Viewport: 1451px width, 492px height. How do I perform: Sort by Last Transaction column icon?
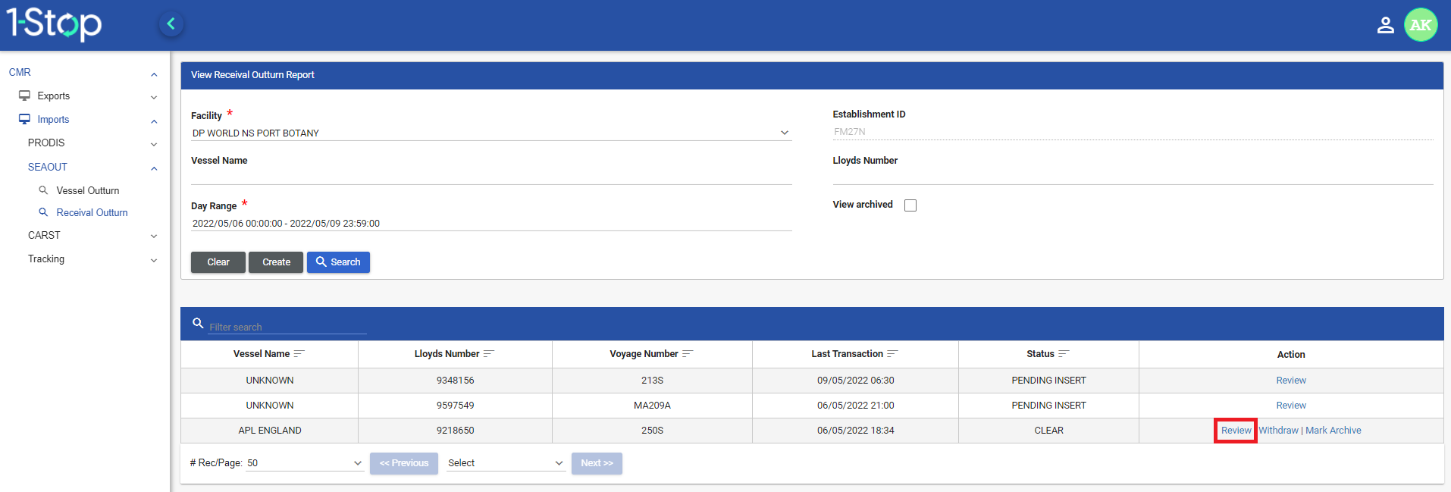click(892, 354)
